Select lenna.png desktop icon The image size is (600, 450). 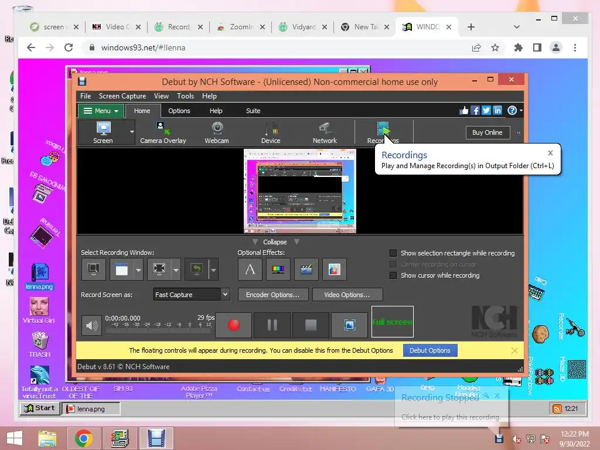click(x=39, y=277)
